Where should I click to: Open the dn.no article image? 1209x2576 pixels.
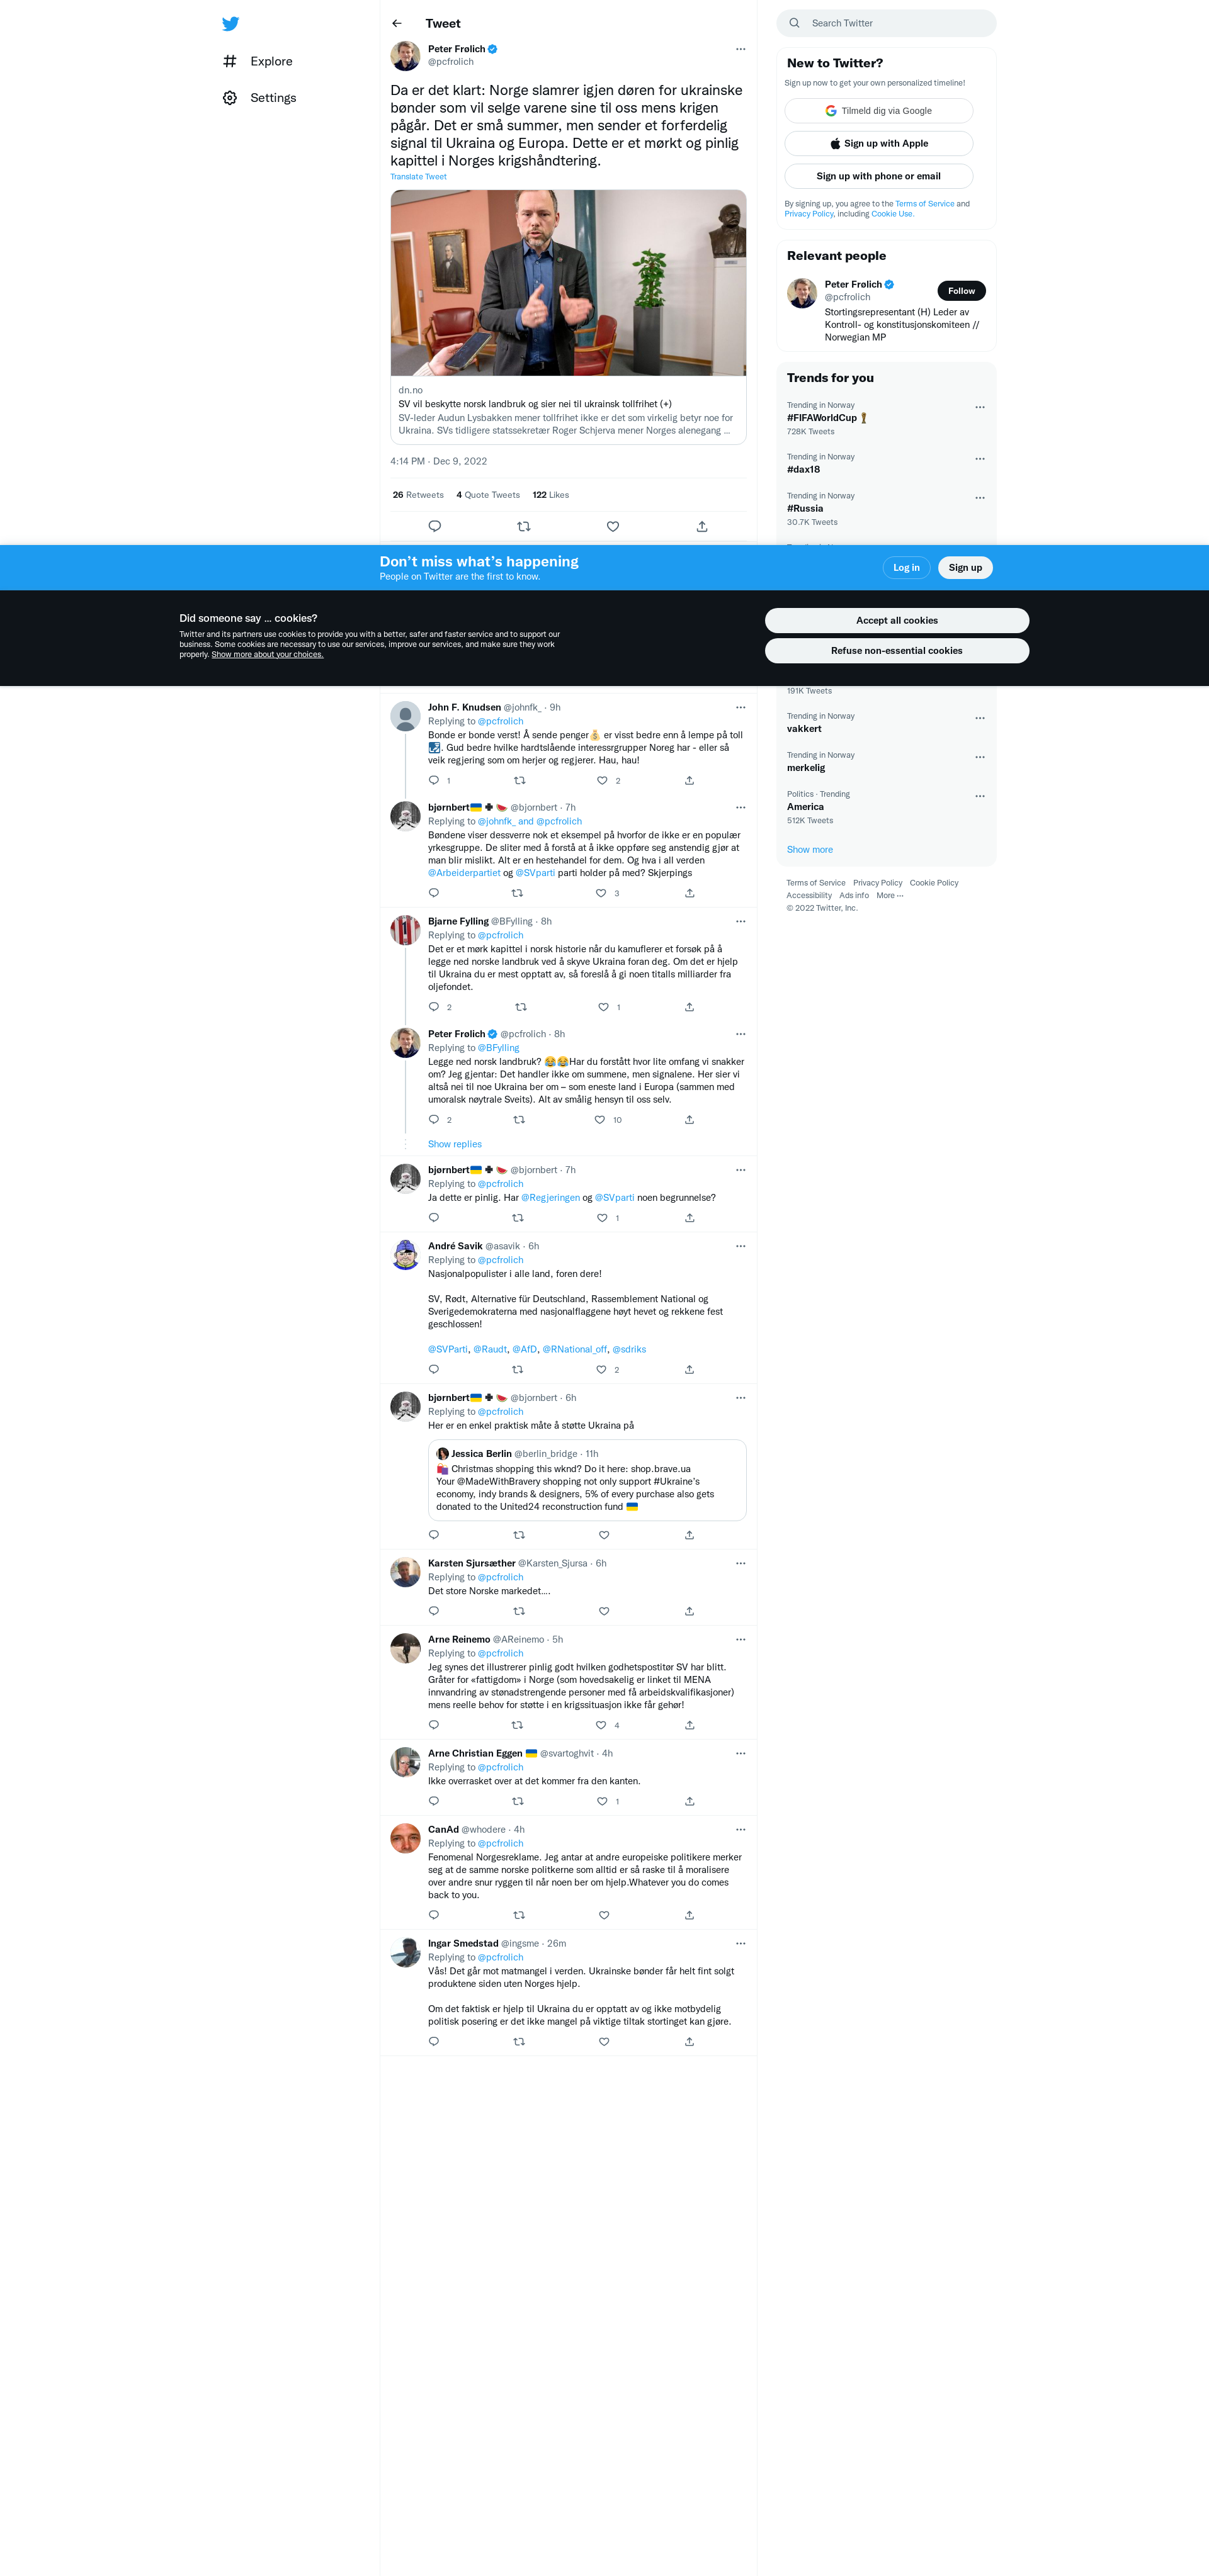coord(569,283)
